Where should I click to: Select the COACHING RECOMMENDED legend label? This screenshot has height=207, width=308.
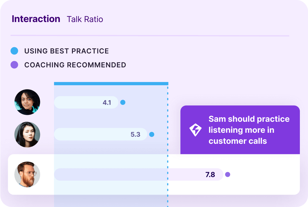[75, 65]
